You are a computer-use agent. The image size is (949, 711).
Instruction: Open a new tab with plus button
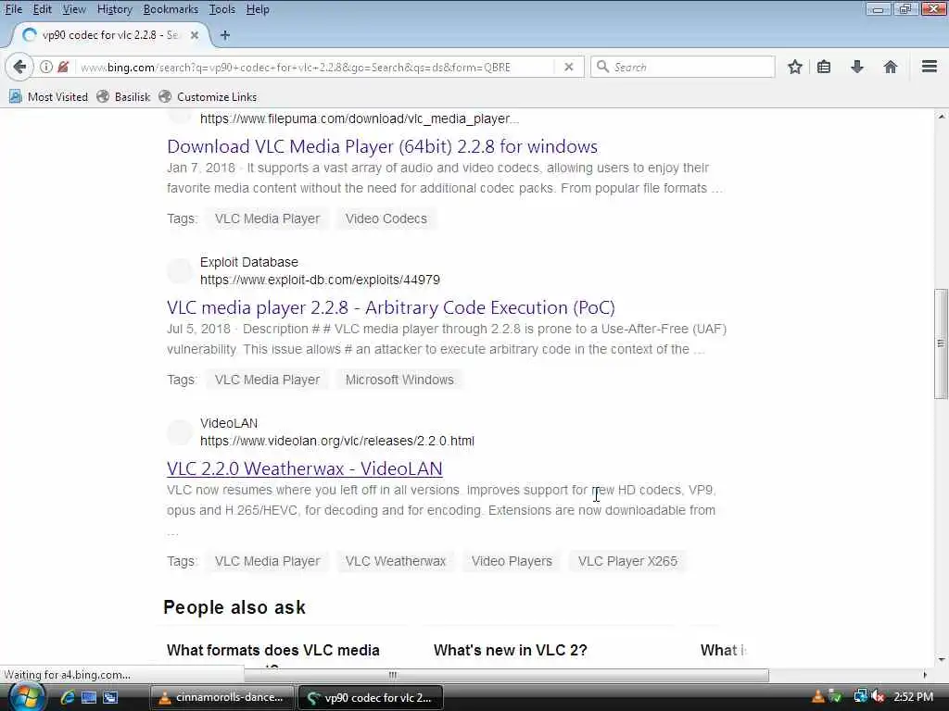point(225,35)
